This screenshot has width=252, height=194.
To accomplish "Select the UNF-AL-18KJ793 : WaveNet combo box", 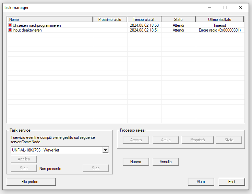I will click(x=57, y=150).
